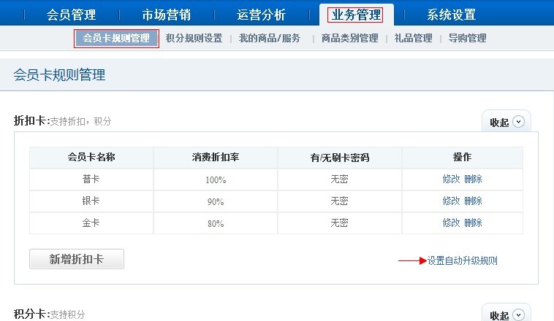Image resolution: width=554 pixels, height=321 pixels.
Task: Open 导购管理 section
Action: click(468, 39)
